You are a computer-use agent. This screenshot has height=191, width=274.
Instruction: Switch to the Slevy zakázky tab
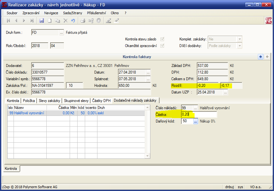click(50, 101)
